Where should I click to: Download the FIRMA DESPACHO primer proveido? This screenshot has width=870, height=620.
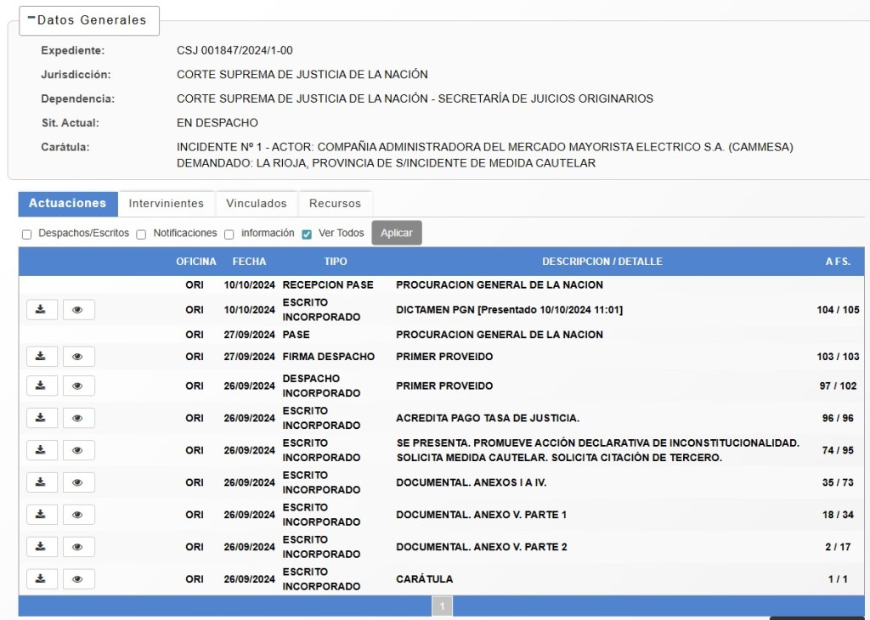coord(42,356)
